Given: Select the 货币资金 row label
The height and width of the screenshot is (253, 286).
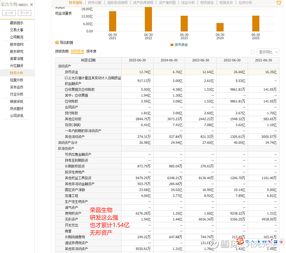Looking at the screenshot, I should 71,72.
